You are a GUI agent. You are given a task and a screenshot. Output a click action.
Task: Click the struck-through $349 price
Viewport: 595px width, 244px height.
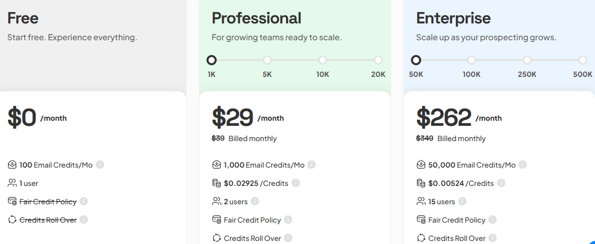point(425,138)
